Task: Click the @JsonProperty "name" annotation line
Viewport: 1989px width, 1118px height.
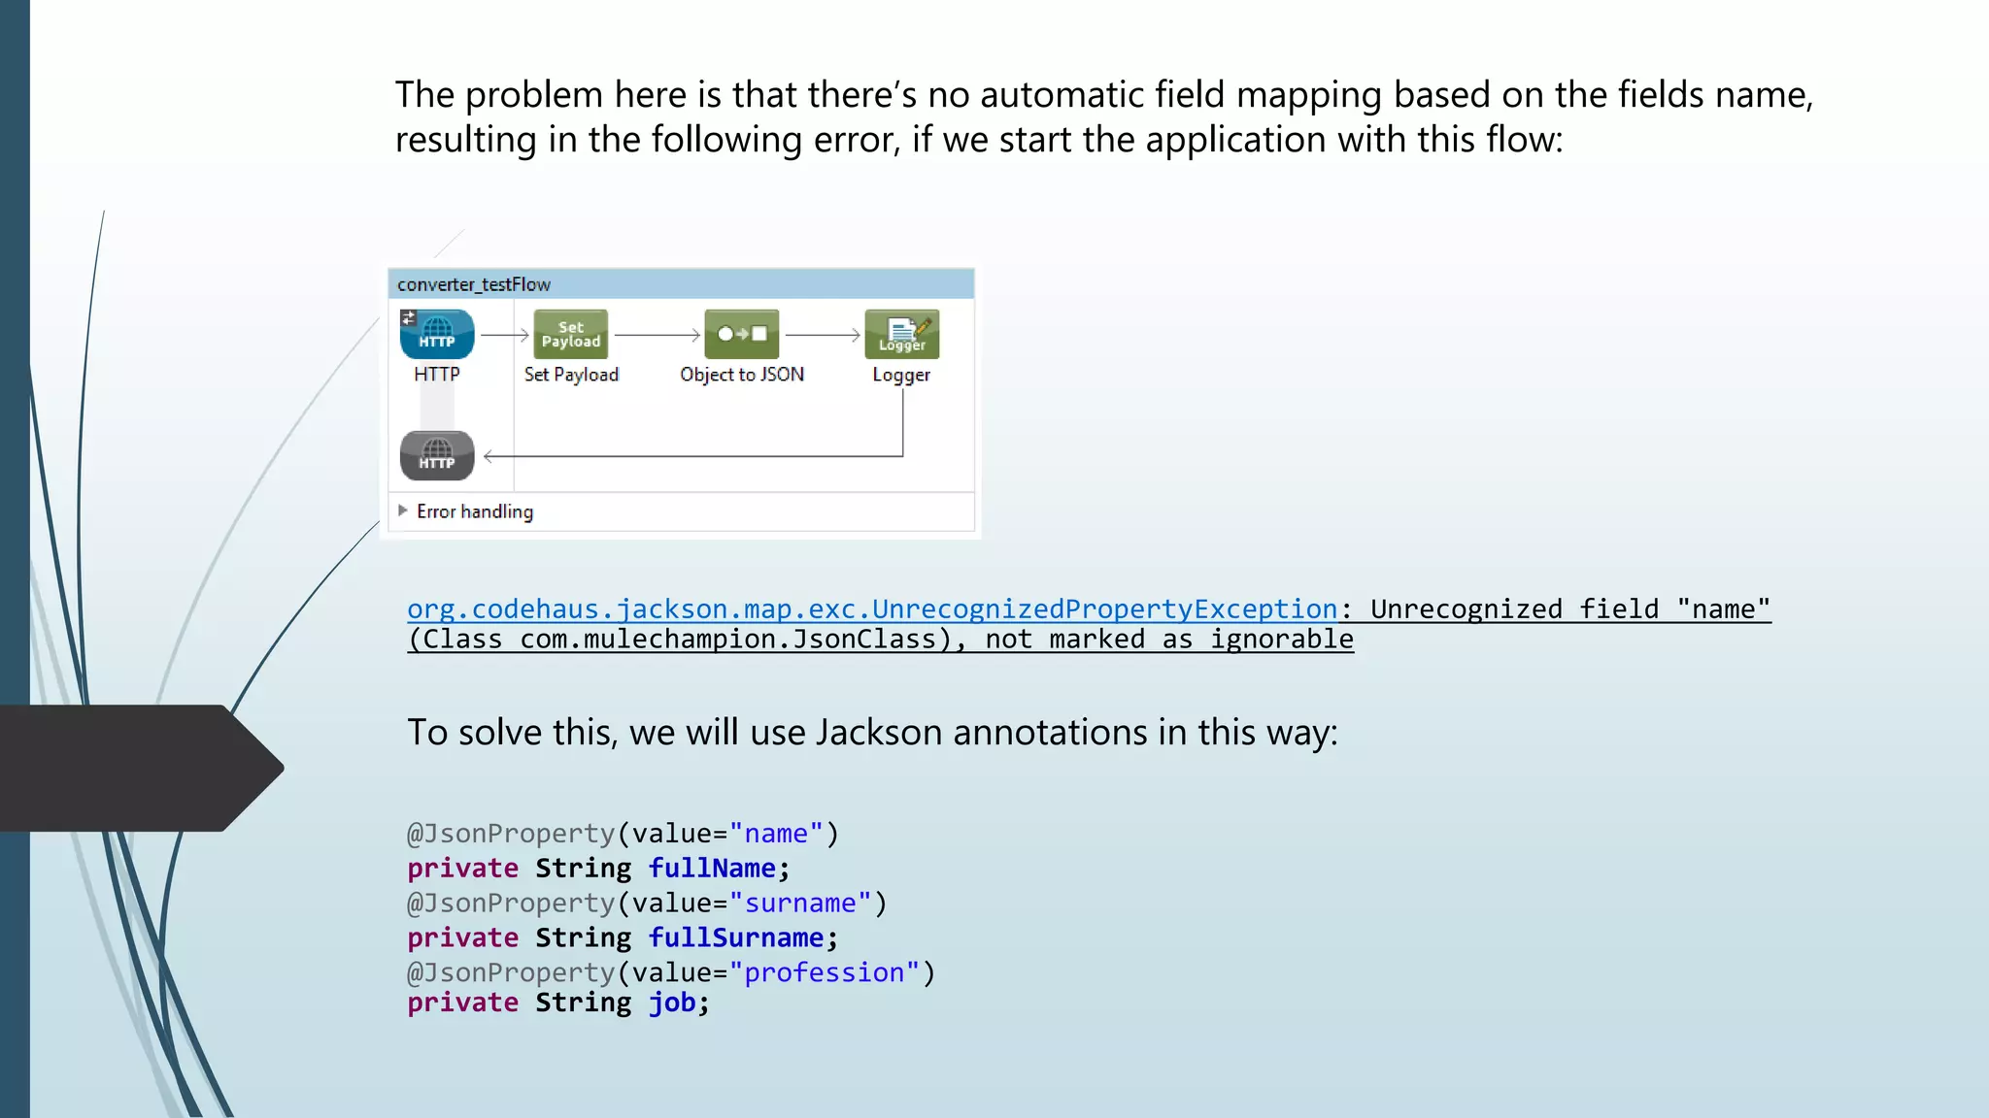Action: pyautogui.click(x=622, y=834)
